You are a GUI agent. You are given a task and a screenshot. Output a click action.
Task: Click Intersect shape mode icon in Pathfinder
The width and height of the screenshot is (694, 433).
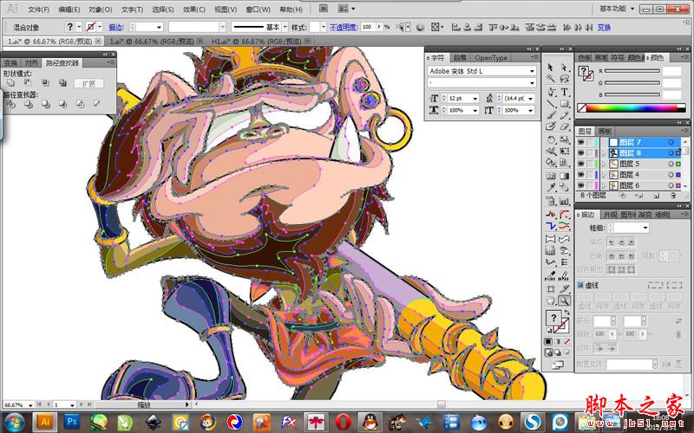45,82
